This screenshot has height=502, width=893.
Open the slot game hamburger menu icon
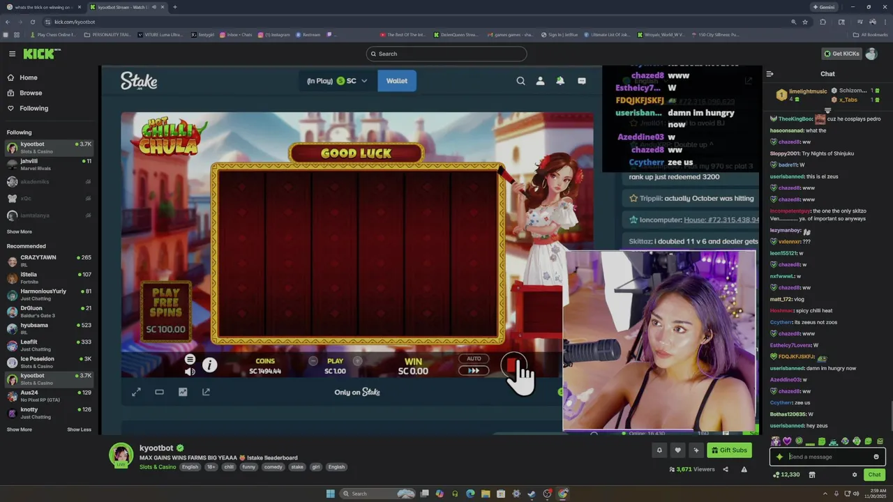(x=190, y=359)
